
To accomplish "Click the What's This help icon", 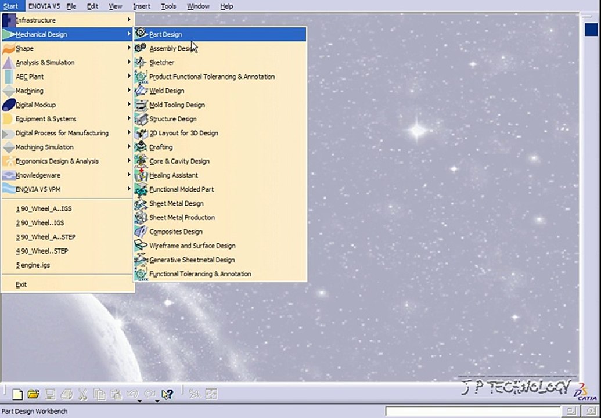I will pyautogui.click(x=167, y=394).
